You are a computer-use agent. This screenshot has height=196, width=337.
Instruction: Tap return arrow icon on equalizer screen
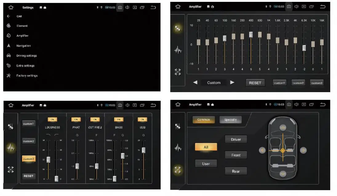click(323, 7)
